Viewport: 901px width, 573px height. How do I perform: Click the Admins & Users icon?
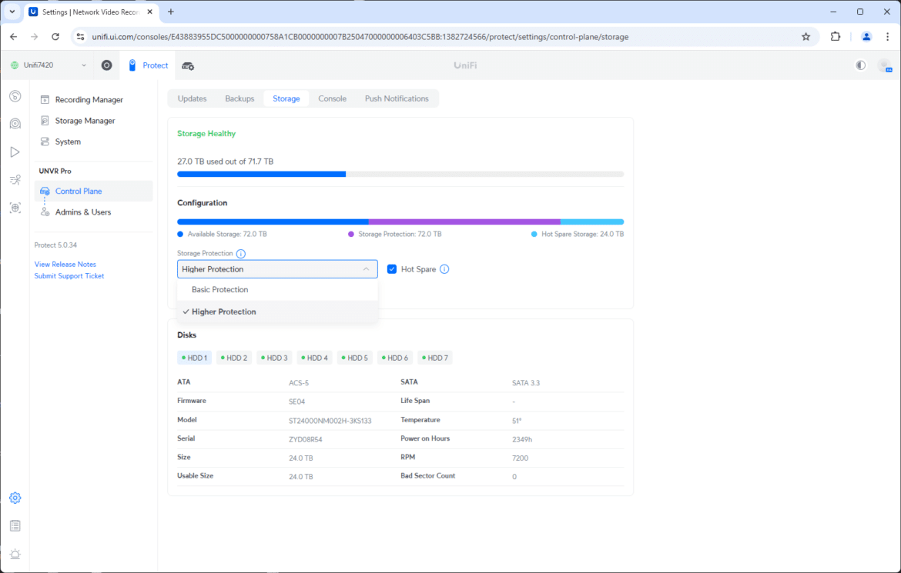coord(45,212)
